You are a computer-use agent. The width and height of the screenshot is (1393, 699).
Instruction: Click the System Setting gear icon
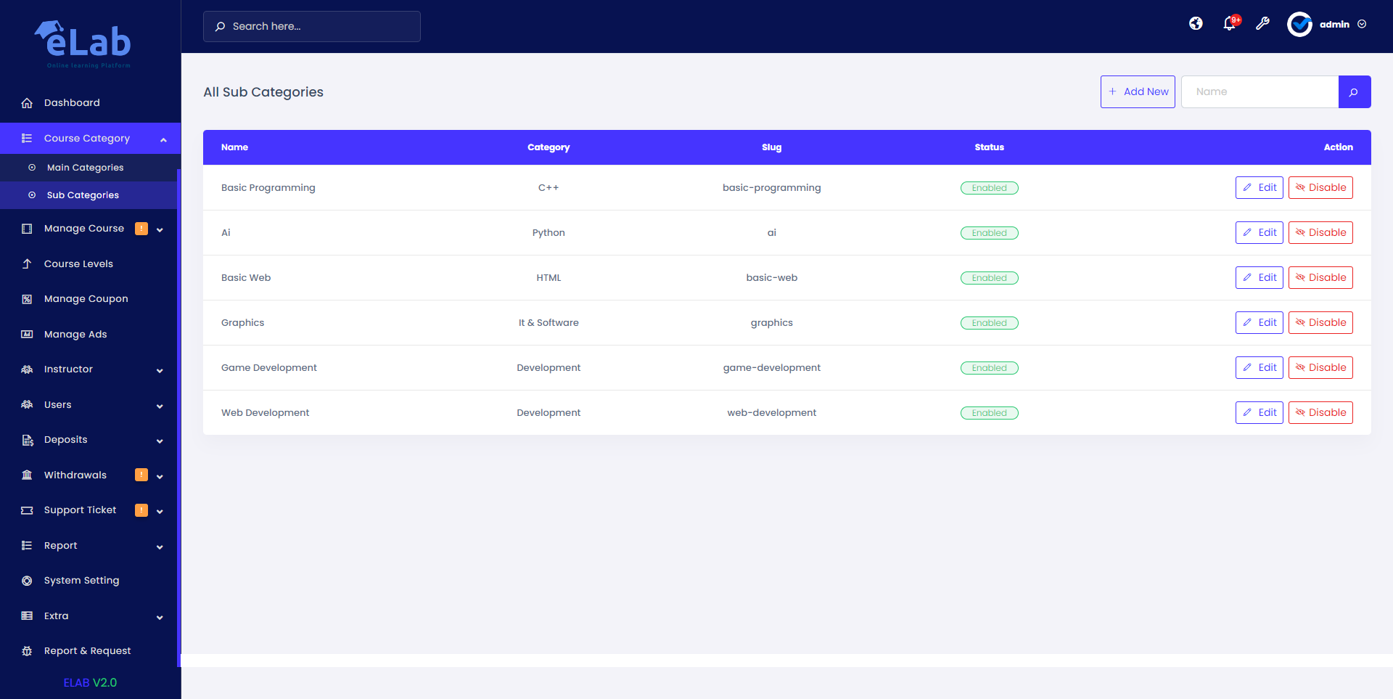point(25,580)
